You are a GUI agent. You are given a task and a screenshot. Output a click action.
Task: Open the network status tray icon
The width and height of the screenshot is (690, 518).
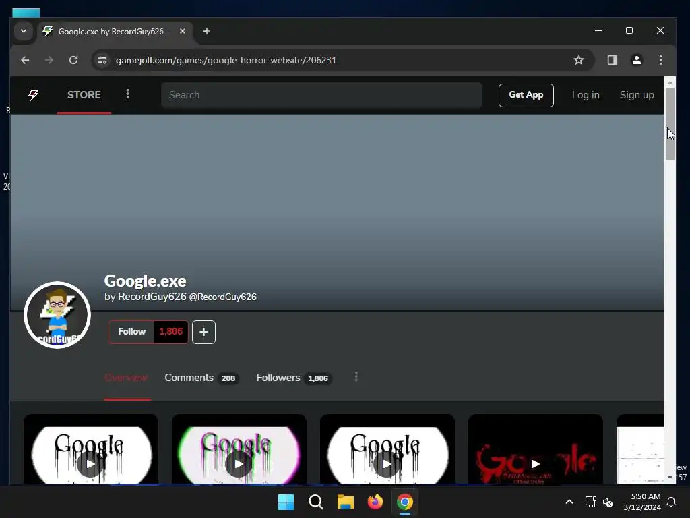coord(590,502)
